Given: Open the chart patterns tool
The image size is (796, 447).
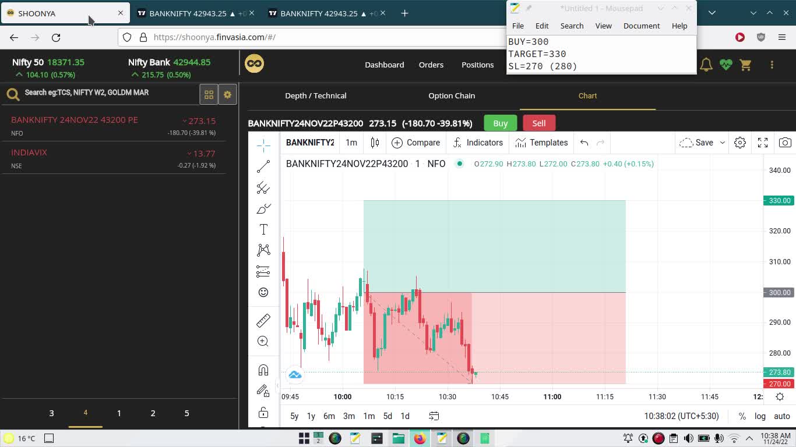Looking at the screenshot, I should tap(263, 250).
